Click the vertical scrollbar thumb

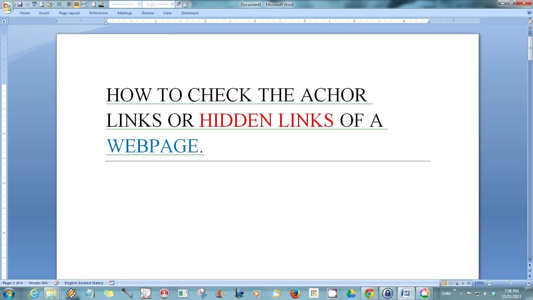(530, 48)
